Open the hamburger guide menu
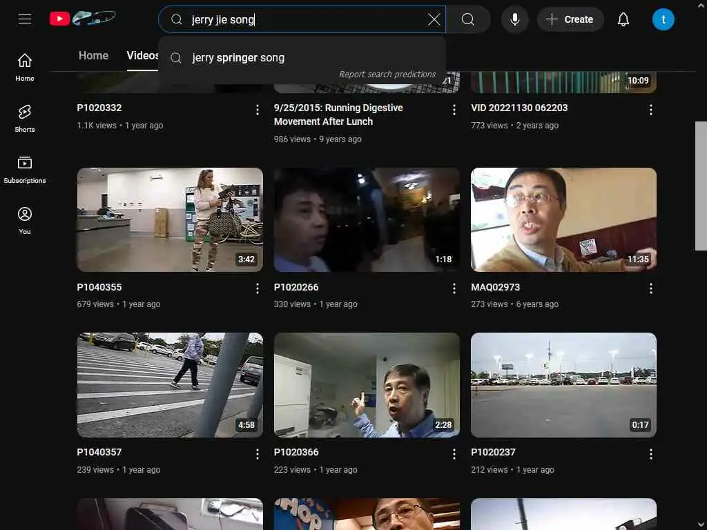The image size is (707, 530). tap(25, 19)
